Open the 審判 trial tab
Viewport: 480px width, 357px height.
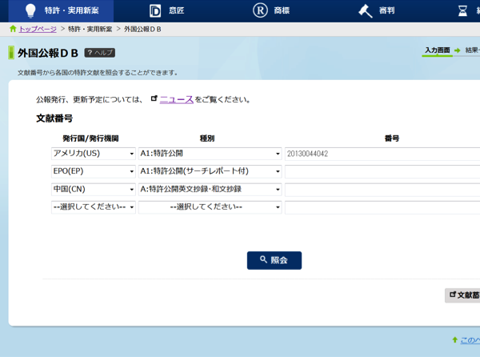tap(377, 10)
